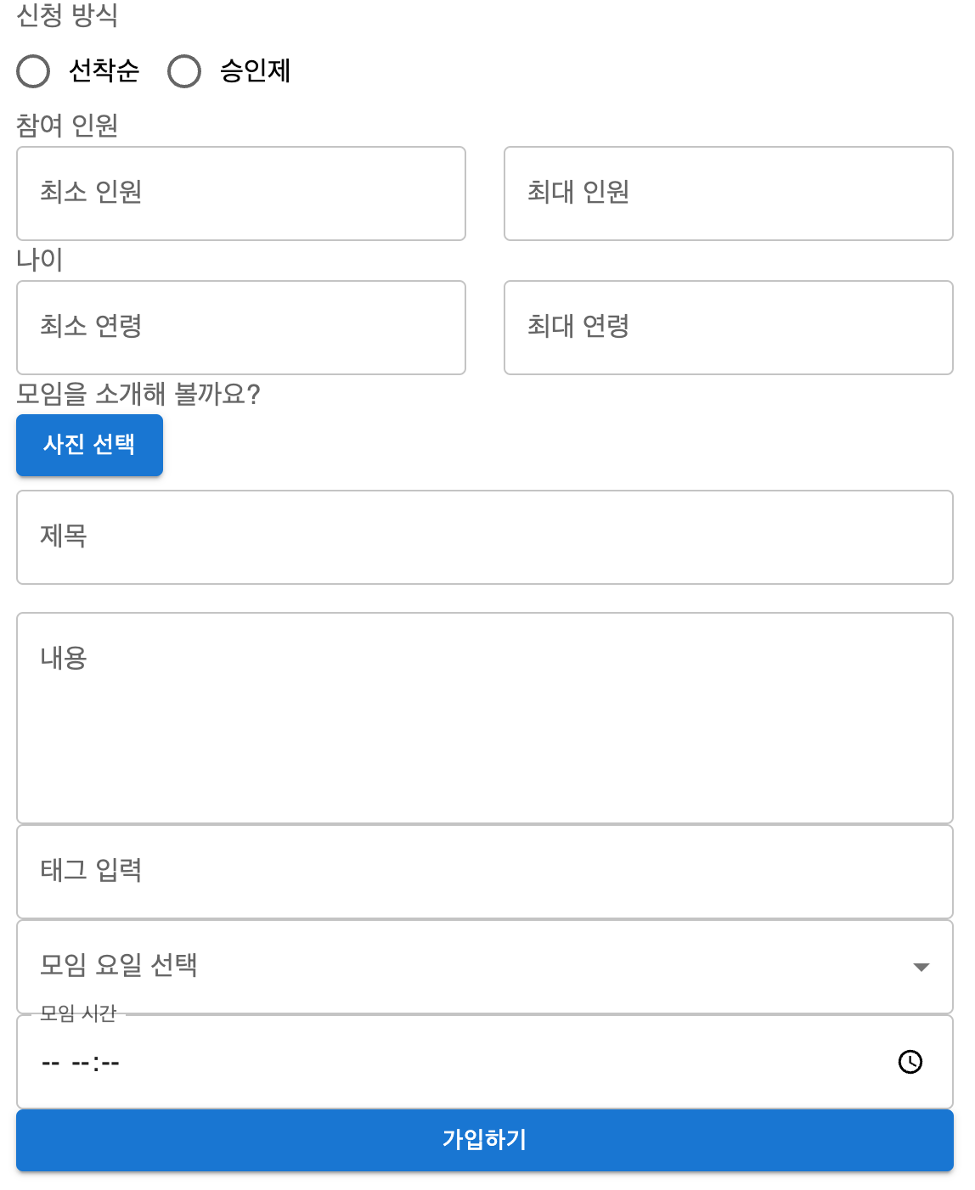975x1190 pixels.
Task: Select the 승인제 radio button circle
Action: 184,71
